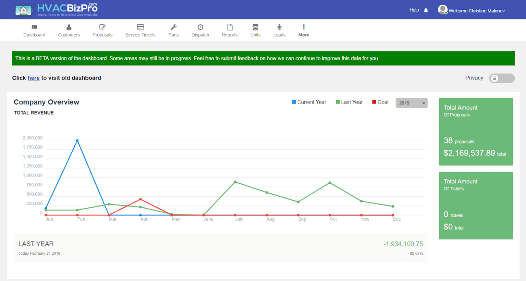Expand the More navigation menu
The height and width of the screenshot is (281, 526).
(304, 30)
